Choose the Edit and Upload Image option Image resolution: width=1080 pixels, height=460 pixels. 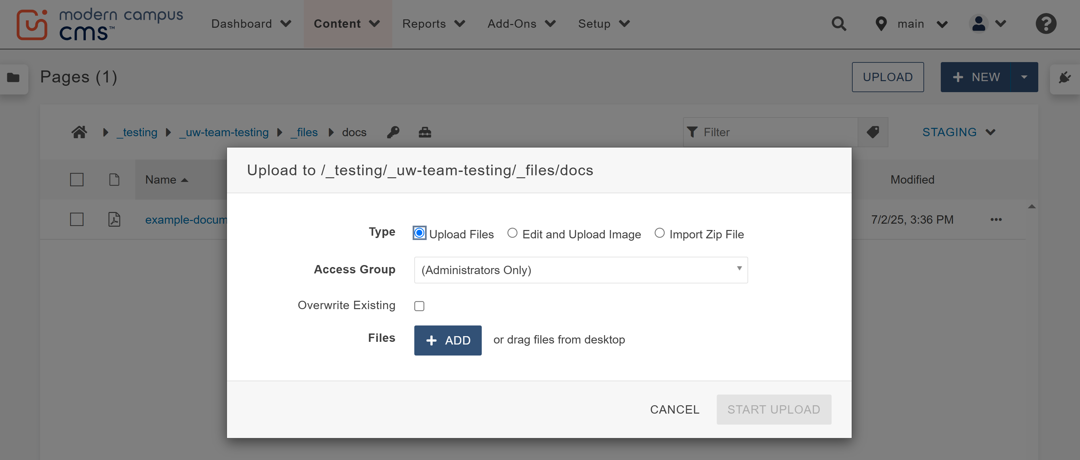tap(512, 233)
